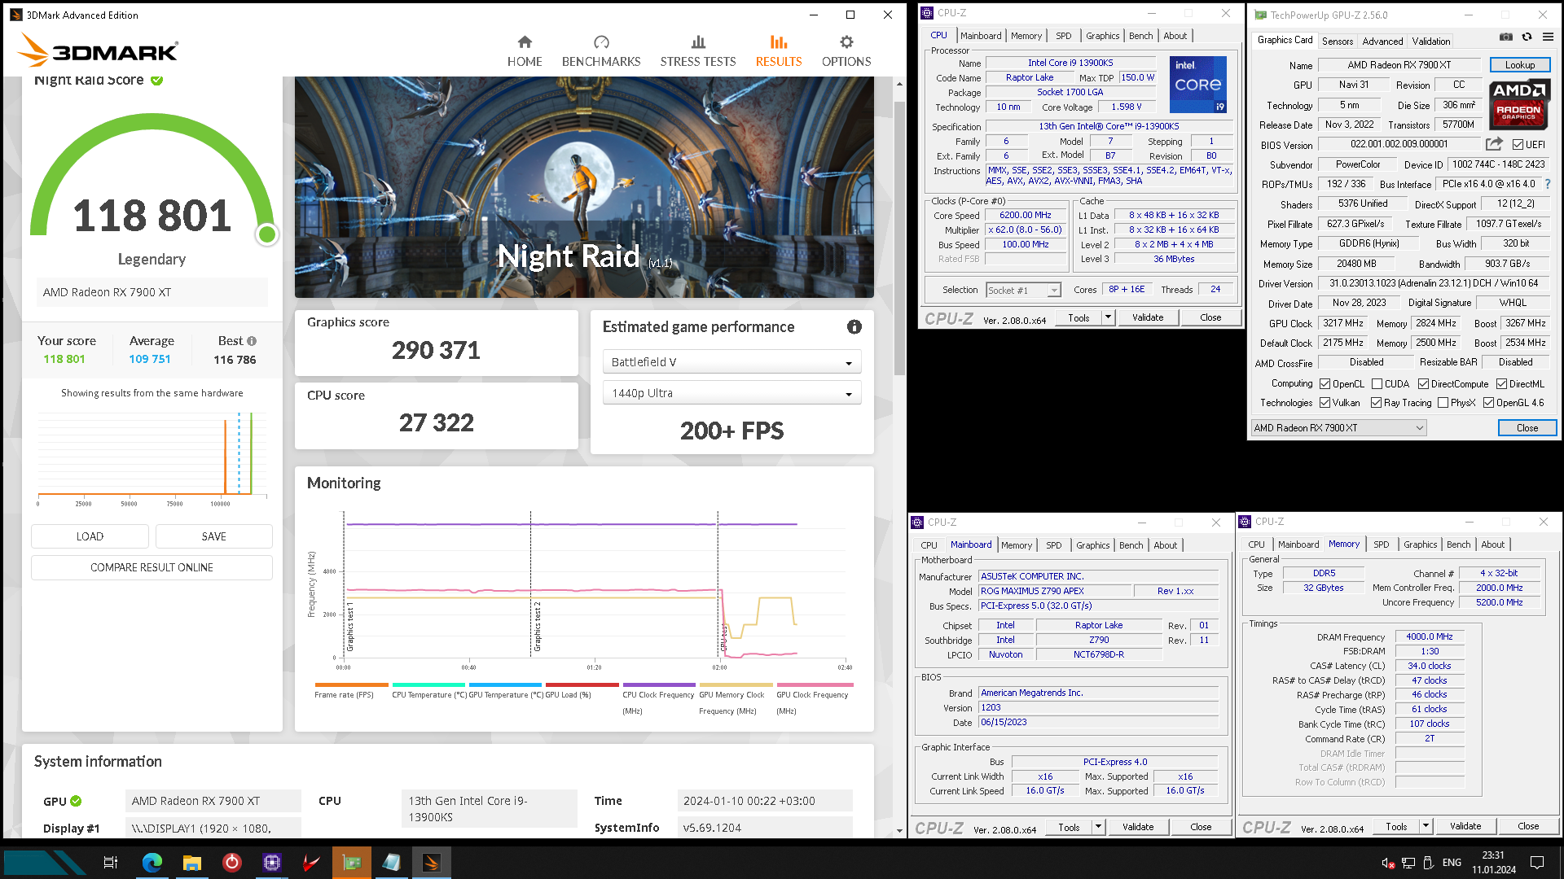The width and height of the screenshot is (1564, 879).
Task: Click the green checkmark beside Night Raid Score
Action: point(156,80)
